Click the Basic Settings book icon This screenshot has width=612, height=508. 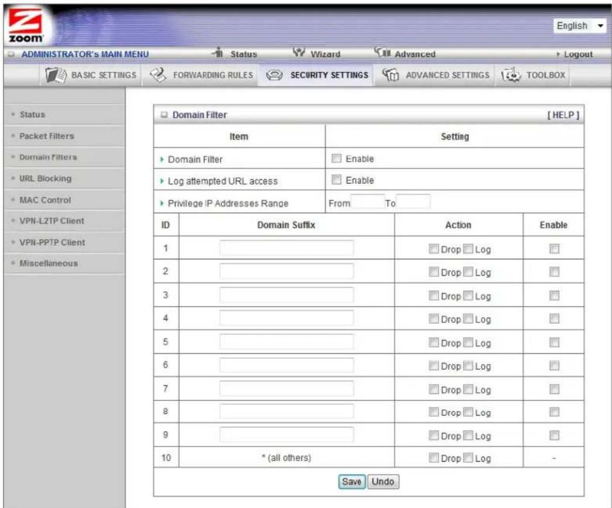pos(56,75)
